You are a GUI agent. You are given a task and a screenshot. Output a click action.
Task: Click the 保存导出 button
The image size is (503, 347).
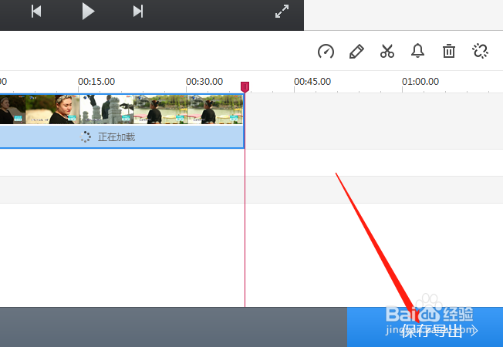tap(425, 327)
